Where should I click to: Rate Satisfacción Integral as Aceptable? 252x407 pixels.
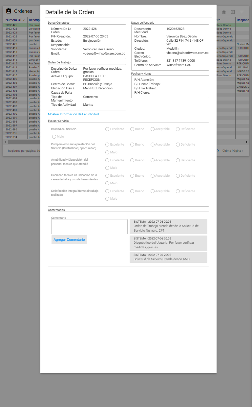153,191
